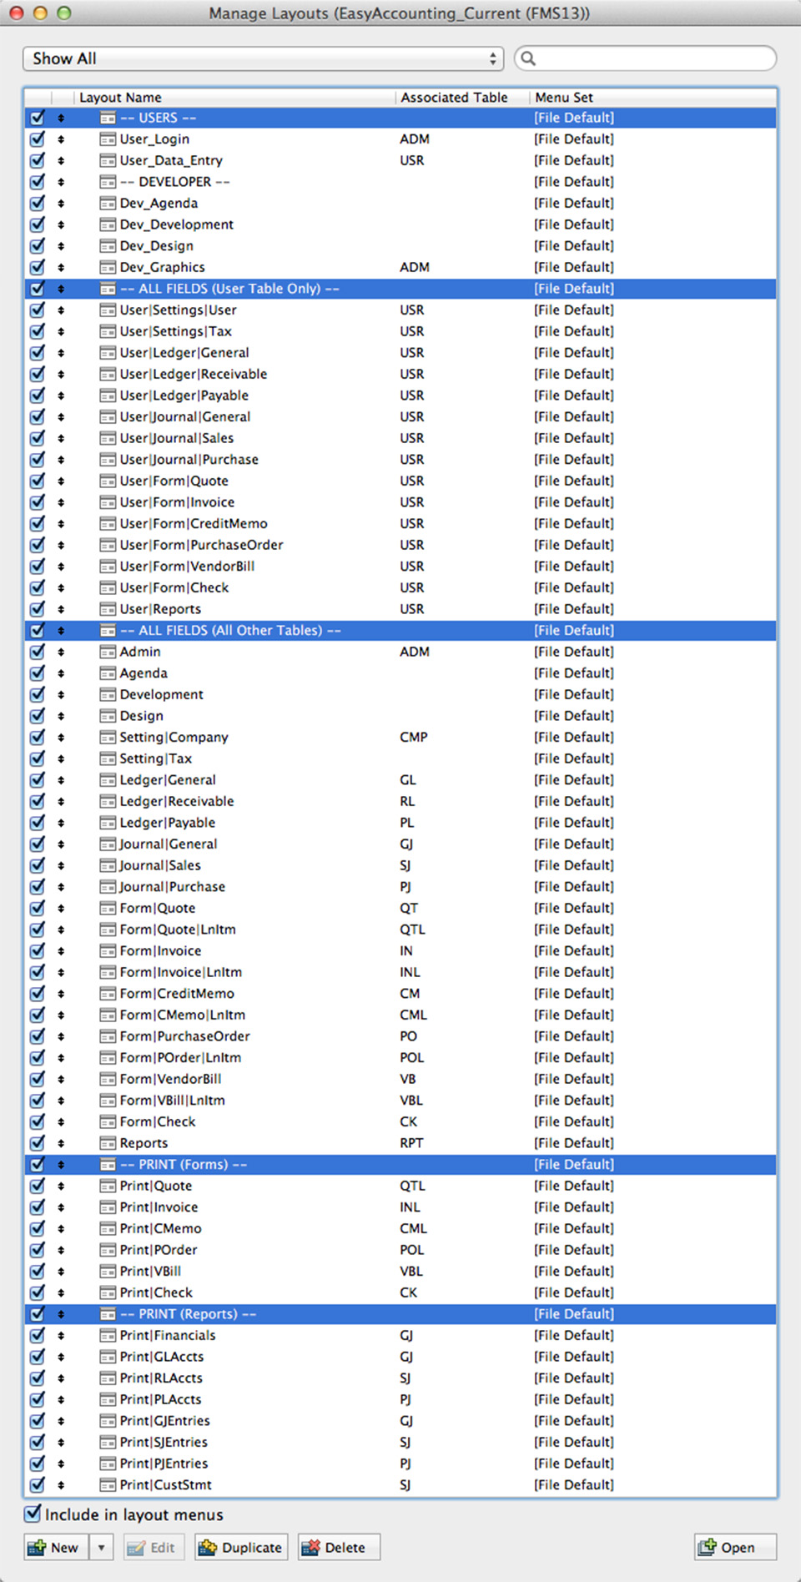This screenshot has height=1582, width=801.
Task: Open Menu Set dropdown for Setting|Tax
Action: coord(574,758)
